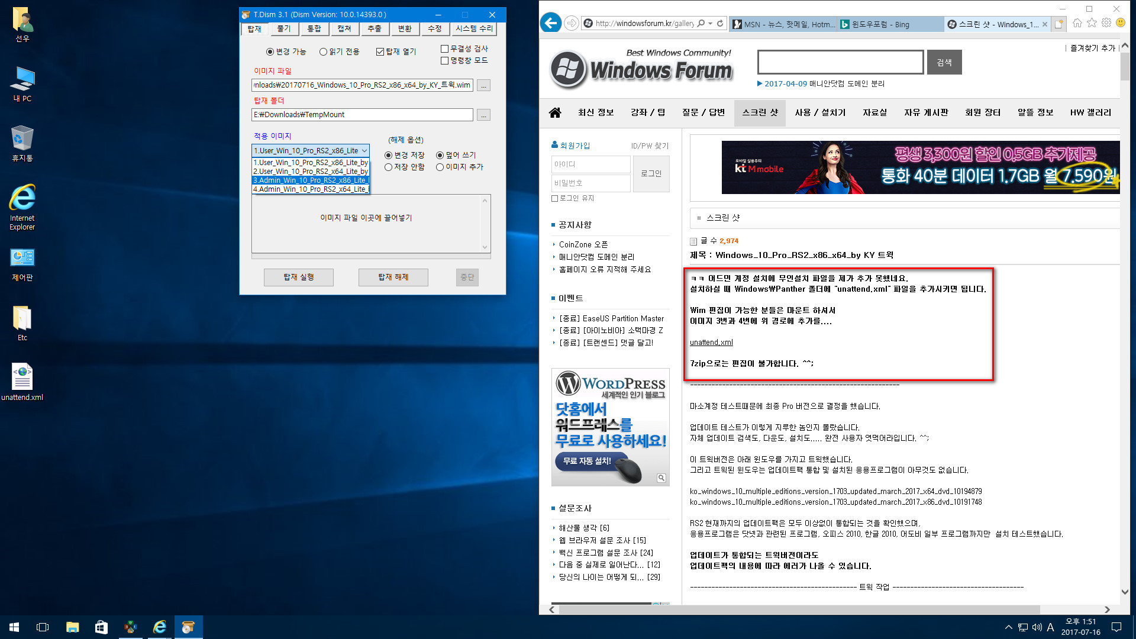Screen dimensions: 1136x639
Task: Switch to the 변환 tab in T.Dism
Action: click(x=405, y=28)
